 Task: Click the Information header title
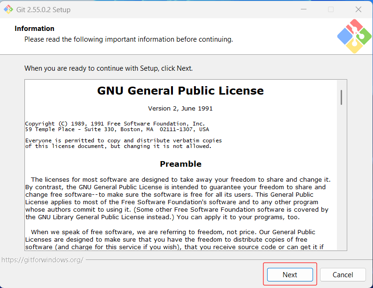pos(35,29)
